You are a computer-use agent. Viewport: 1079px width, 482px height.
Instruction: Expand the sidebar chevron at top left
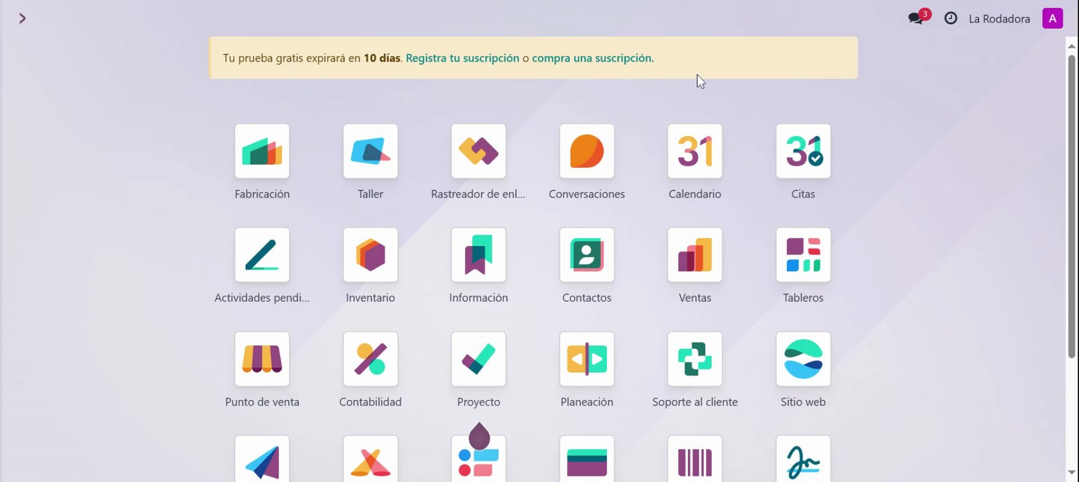tap(22, 18)
